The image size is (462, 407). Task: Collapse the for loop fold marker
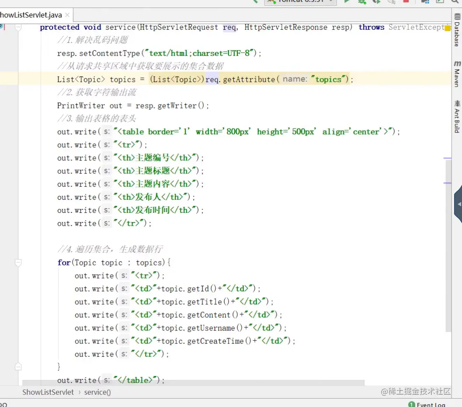[18, 262]
